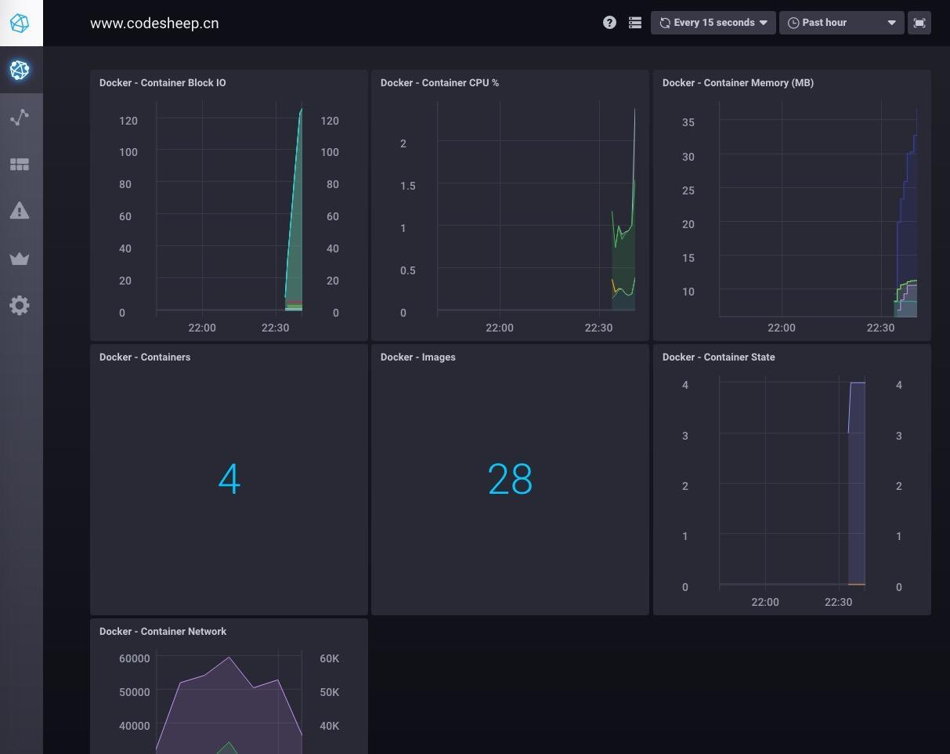Click the Docker - Container CPU % title
The width and height of the screenshot is (950, 754).
click(x=439, y=82)
